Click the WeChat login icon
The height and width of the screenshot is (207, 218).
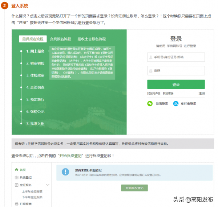click(150, 104)
